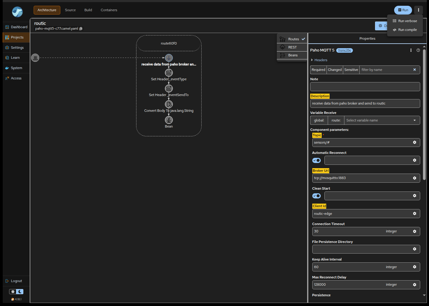This screenshot has height=306, width=429.
Task: Open Paho MQTT 5 properties kebab menu
Action: pyautogui.click(x=411, y=50)
